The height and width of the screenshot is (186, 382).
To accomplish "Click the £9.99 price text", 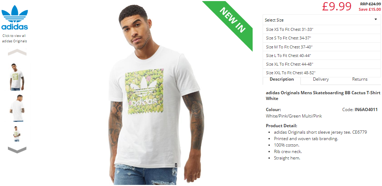I will pyautogui.click(x=337, y=6).
